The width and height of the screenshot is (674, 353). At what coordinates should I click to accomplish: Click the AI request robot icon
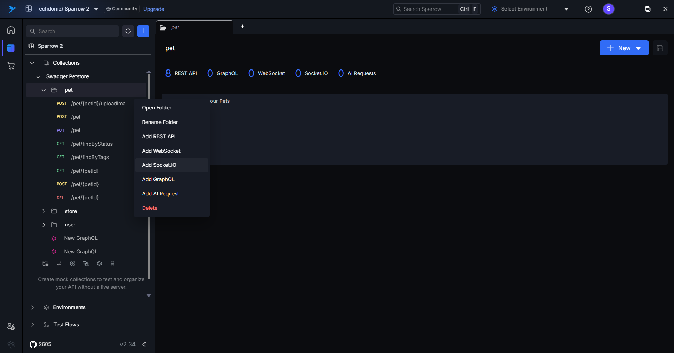[x=112, y=264]
